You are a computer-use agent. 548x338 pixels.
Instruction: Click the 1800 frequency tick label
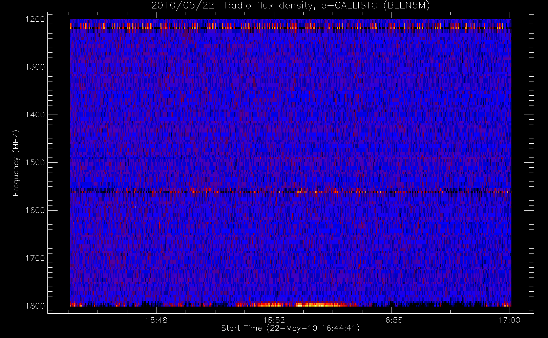click(x=36, y=306)
